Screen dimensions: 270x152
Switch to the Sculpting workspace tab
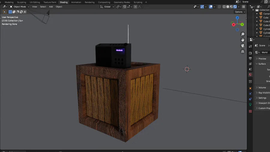[x=22, y=2]
